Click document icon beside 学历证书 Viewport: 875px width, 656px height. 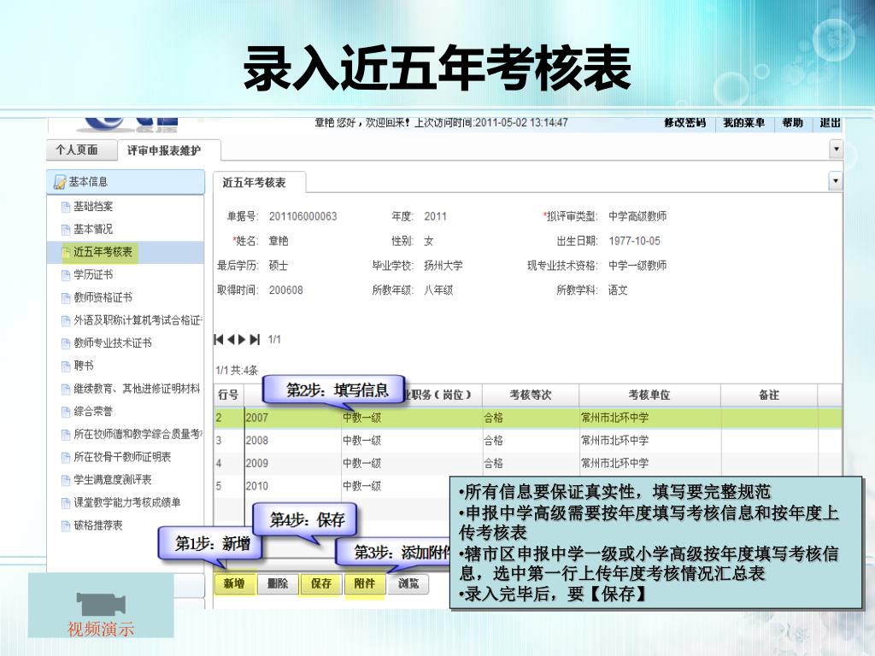pos(66,275)
